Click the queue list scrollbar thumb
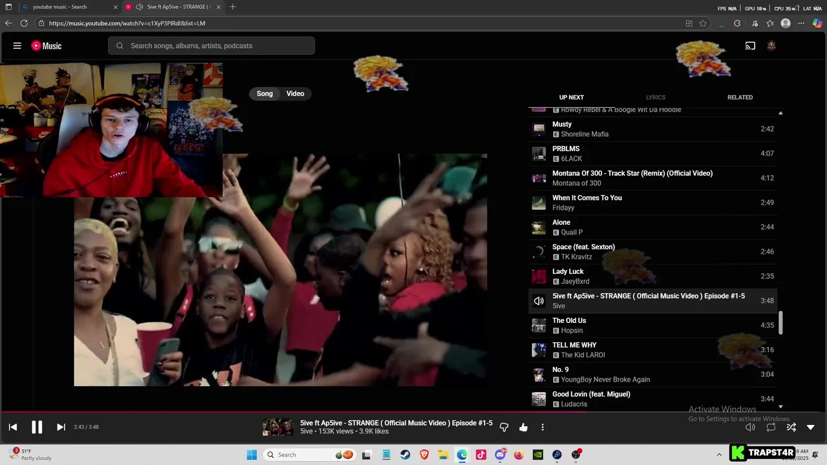The width and height of the screenshot is (827, 465). coord(780,323)
